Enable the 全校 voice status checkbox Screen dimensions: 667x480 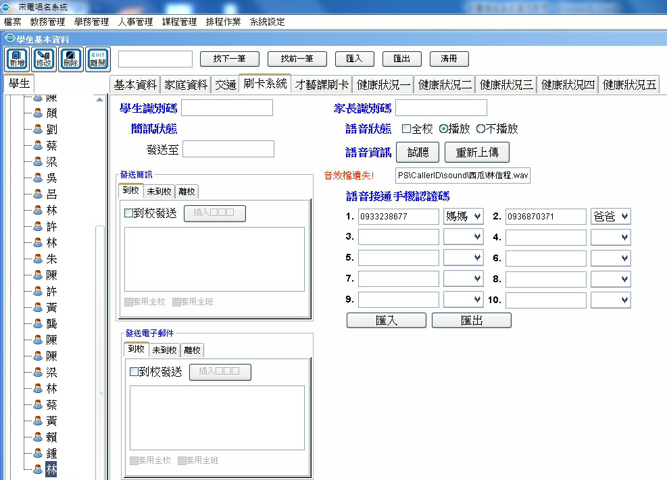[406, 129]
